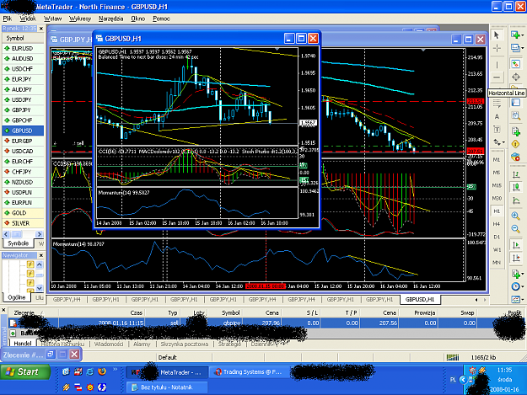The image size is (527, 395).
Task: Switch timeframe to D1
Action: 497,237
